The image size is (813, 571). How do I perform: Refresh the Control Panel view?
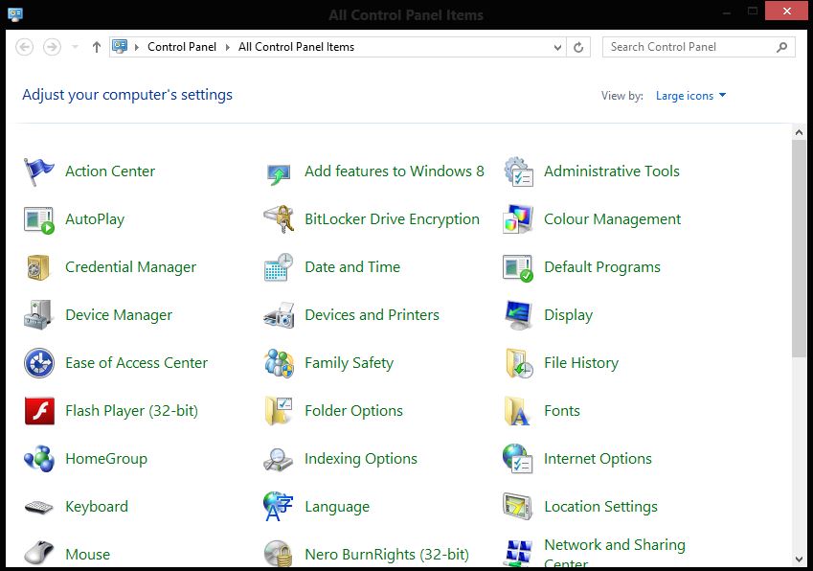pos(578,47)
